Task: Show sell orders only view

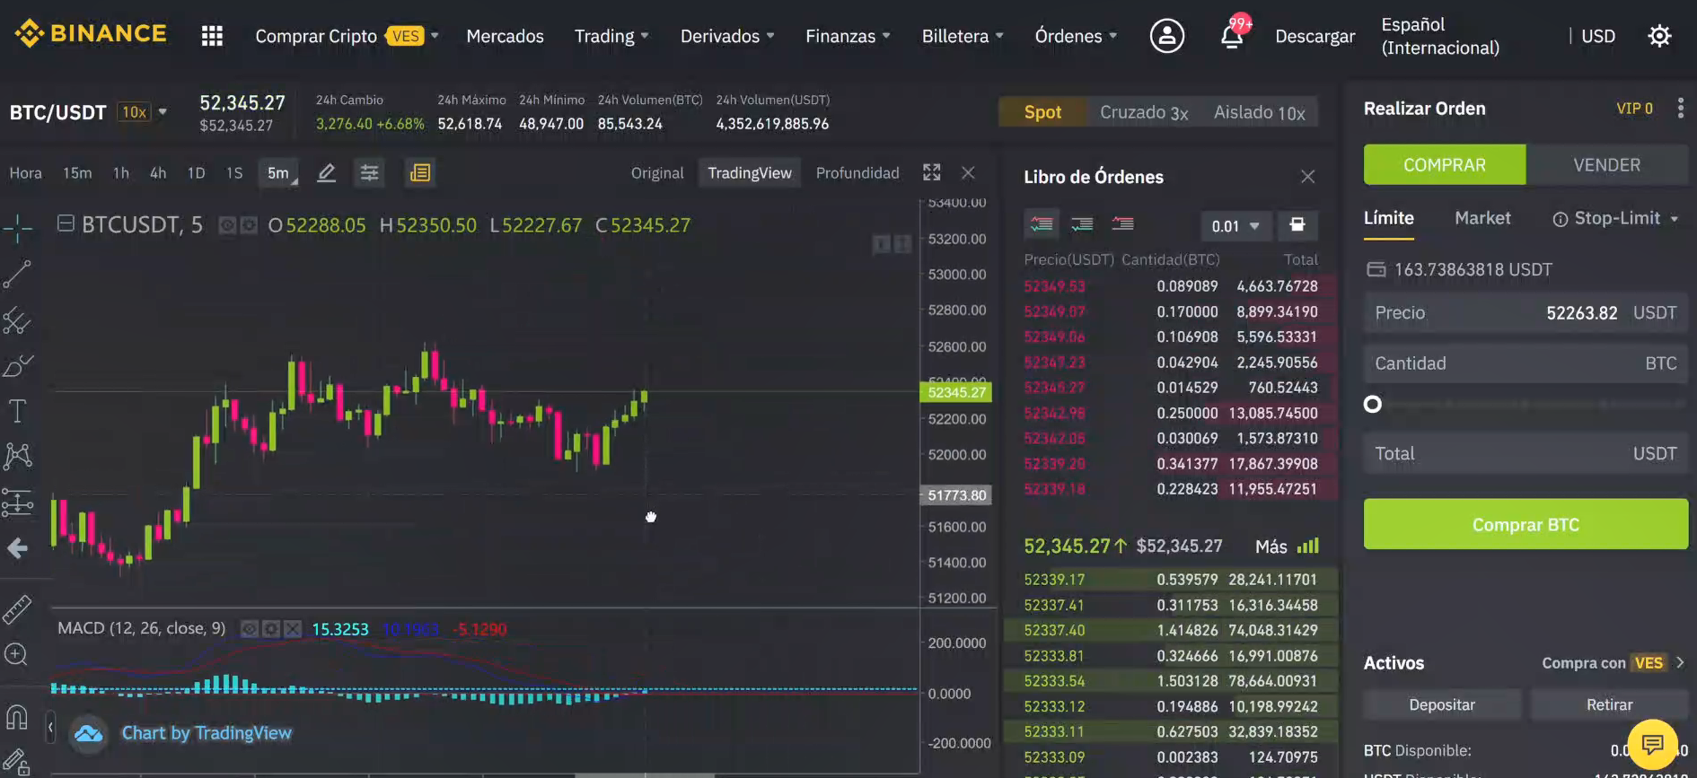Action: coord(1122,224)
